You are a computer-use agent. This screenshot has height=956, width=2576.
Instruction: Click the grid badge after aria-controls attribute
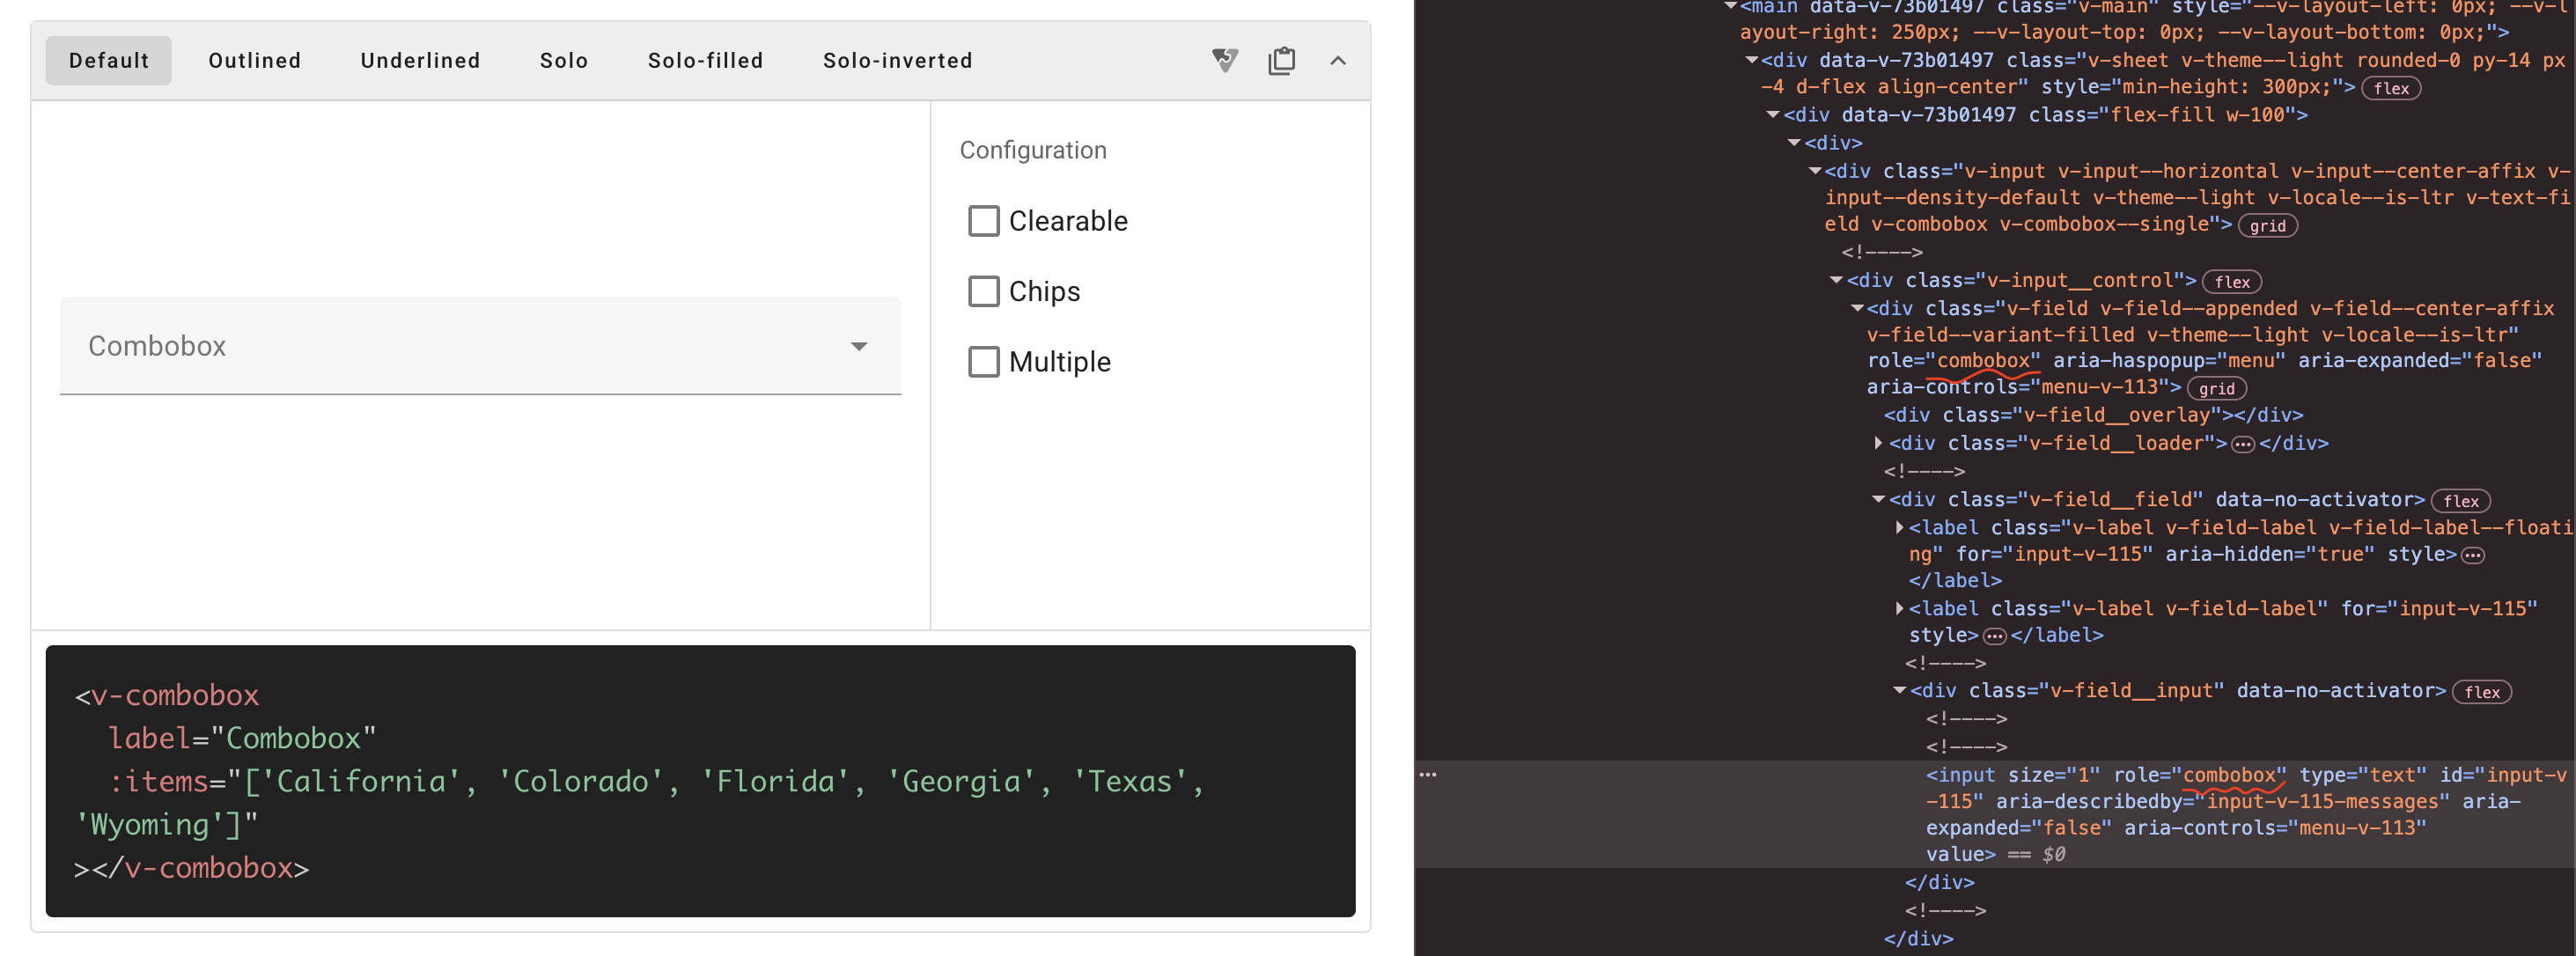[2218, 389]
